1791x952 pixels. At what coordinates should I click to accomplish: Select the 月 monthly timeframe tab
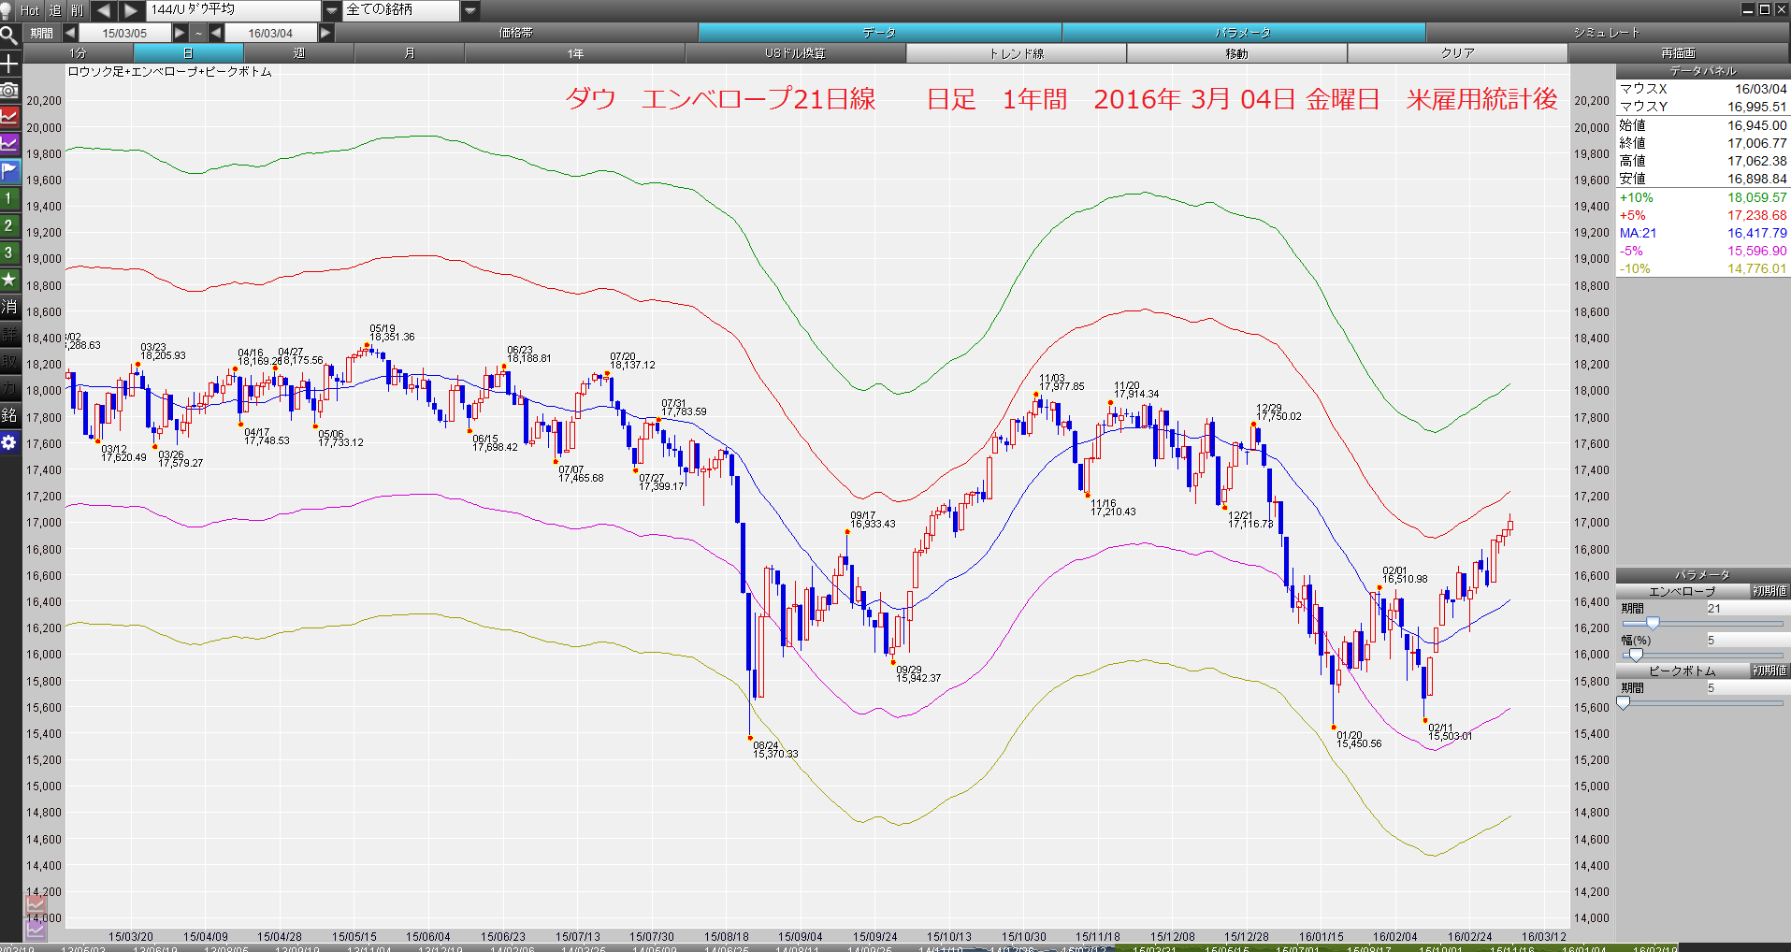coord(410,53)
